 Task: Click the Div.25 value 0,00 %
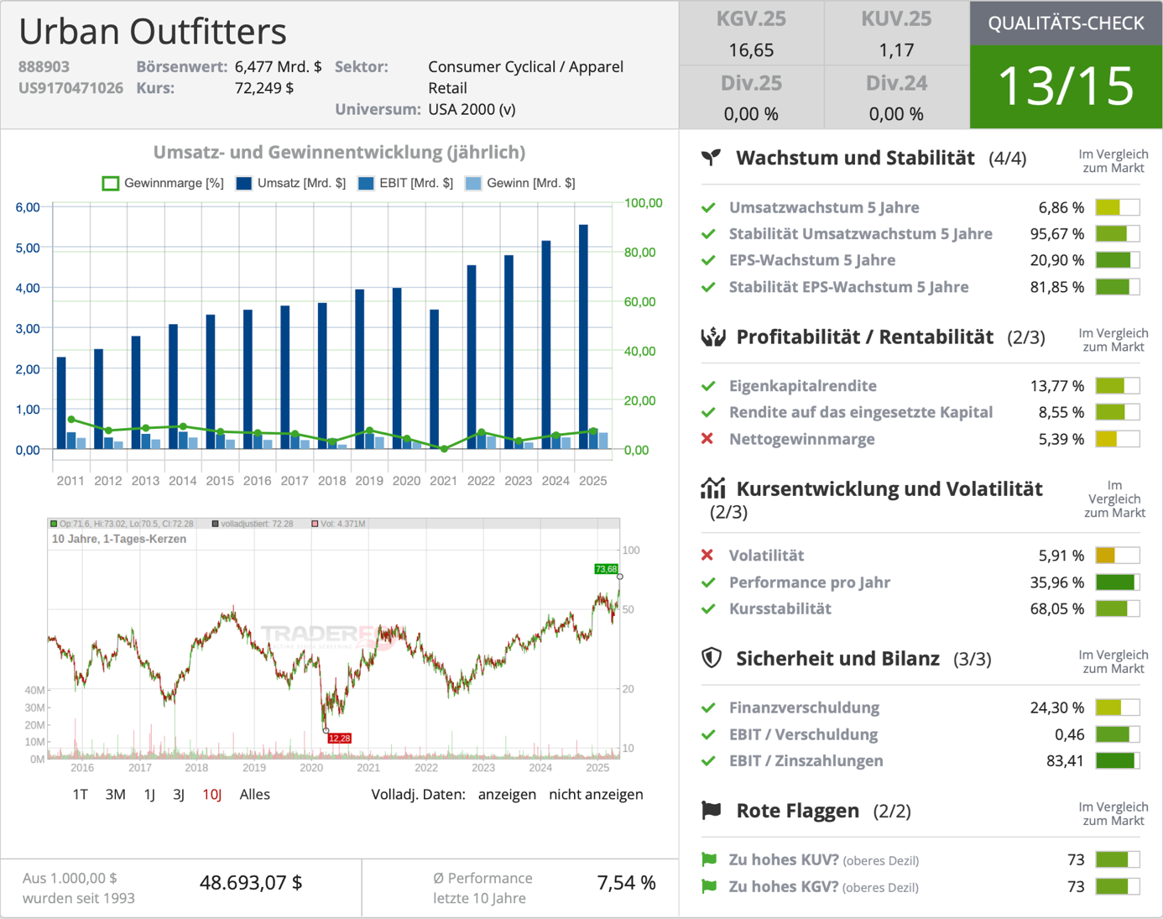(751, 114)
